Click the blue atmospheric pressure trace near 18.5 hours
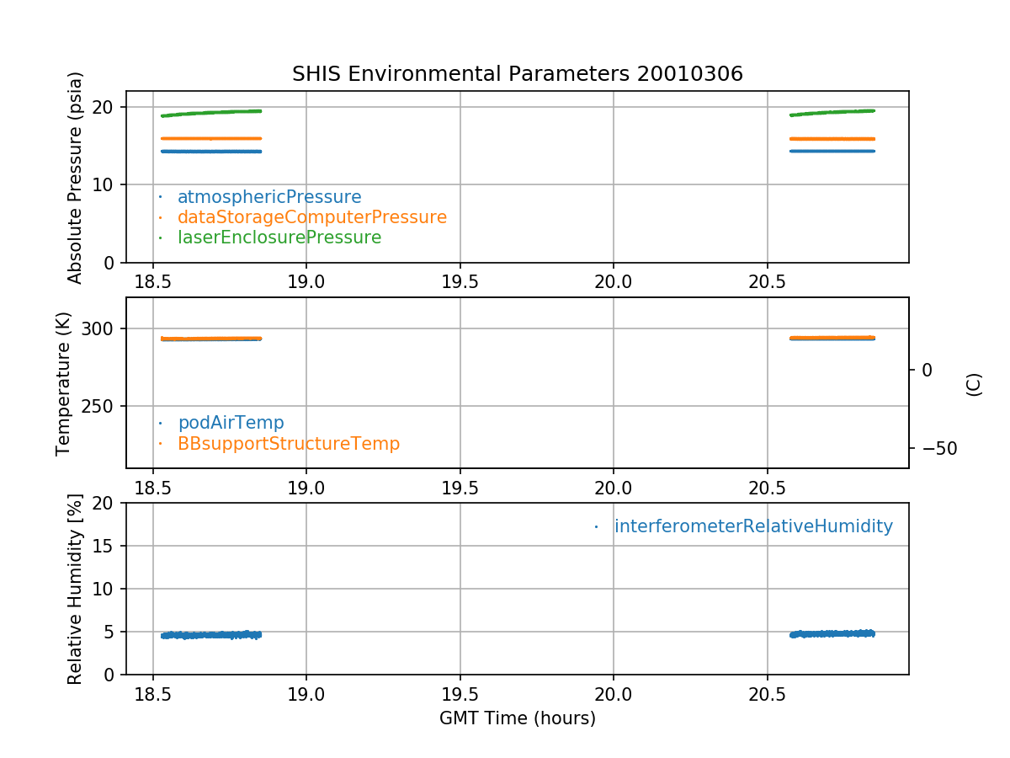Screen dimensions: 1010x758 click(210, 152)
